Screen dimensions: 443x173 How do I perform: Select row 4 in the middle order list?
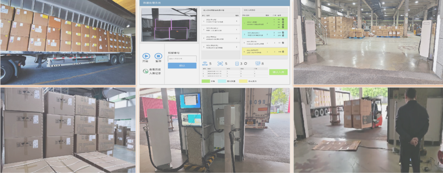221,47
